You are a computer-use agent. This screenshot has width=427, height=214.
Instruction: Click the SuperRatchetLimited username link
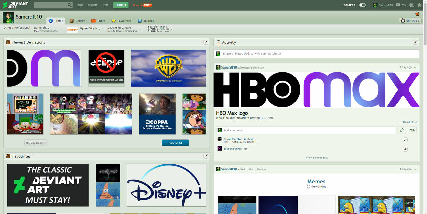coord(238,139)
